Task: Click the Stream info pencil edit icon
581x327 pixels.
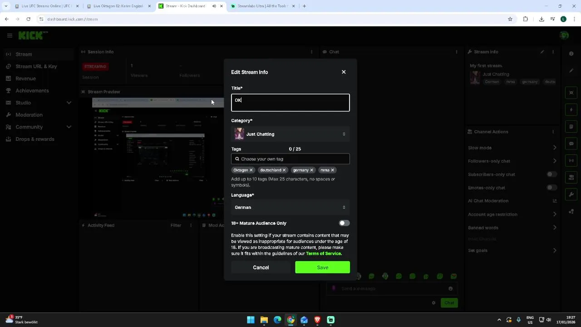Action: pos(542,52)
